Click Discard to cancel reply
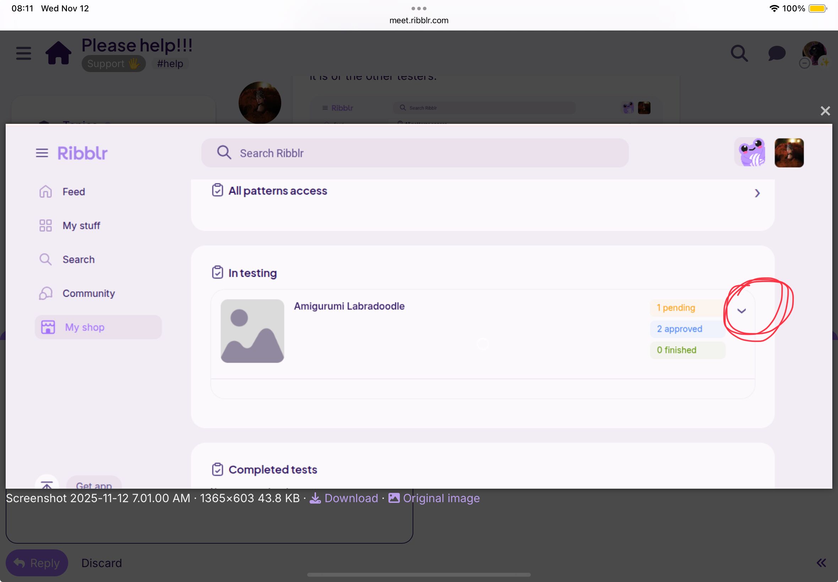 (102, 563)
